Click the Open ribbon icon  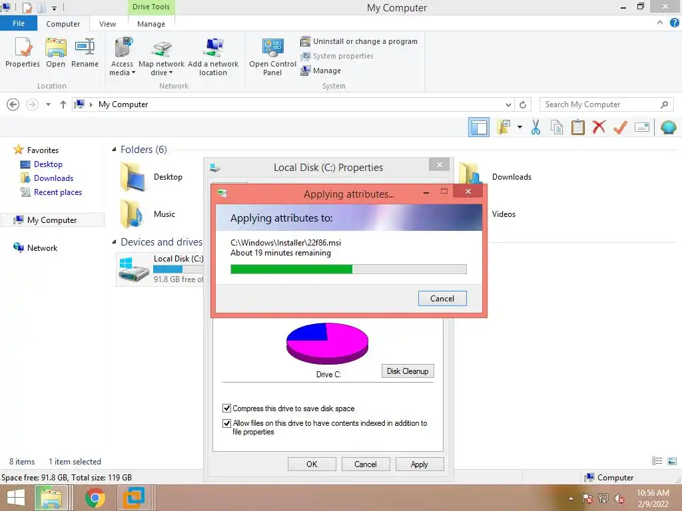[x=56, y=52]
